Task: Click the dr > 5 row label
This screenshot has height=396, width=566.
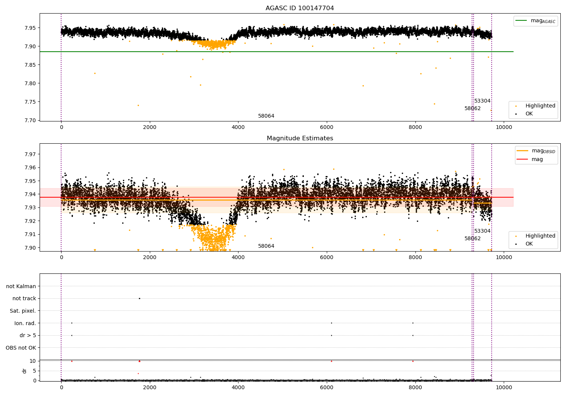Action: [28, 335]
